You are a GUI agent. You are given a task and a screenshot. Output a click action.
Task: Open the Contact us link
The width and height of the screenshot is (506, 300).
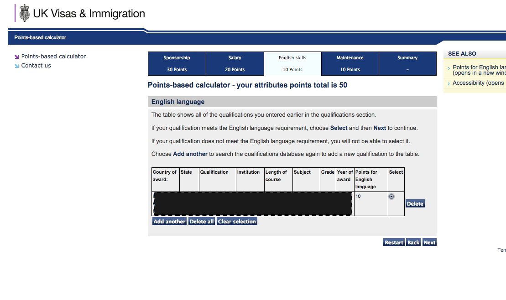pyautogui.click(x=36, y=66)
